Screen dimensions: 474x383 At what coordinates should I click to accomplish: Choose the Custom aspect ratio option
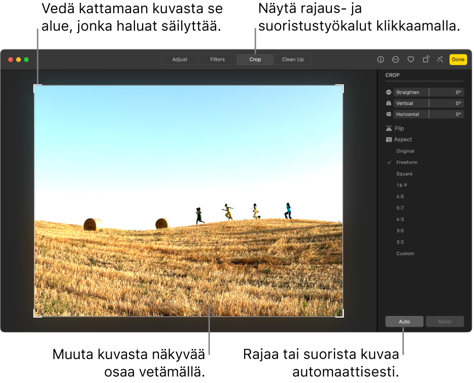[x=405, y=254]
